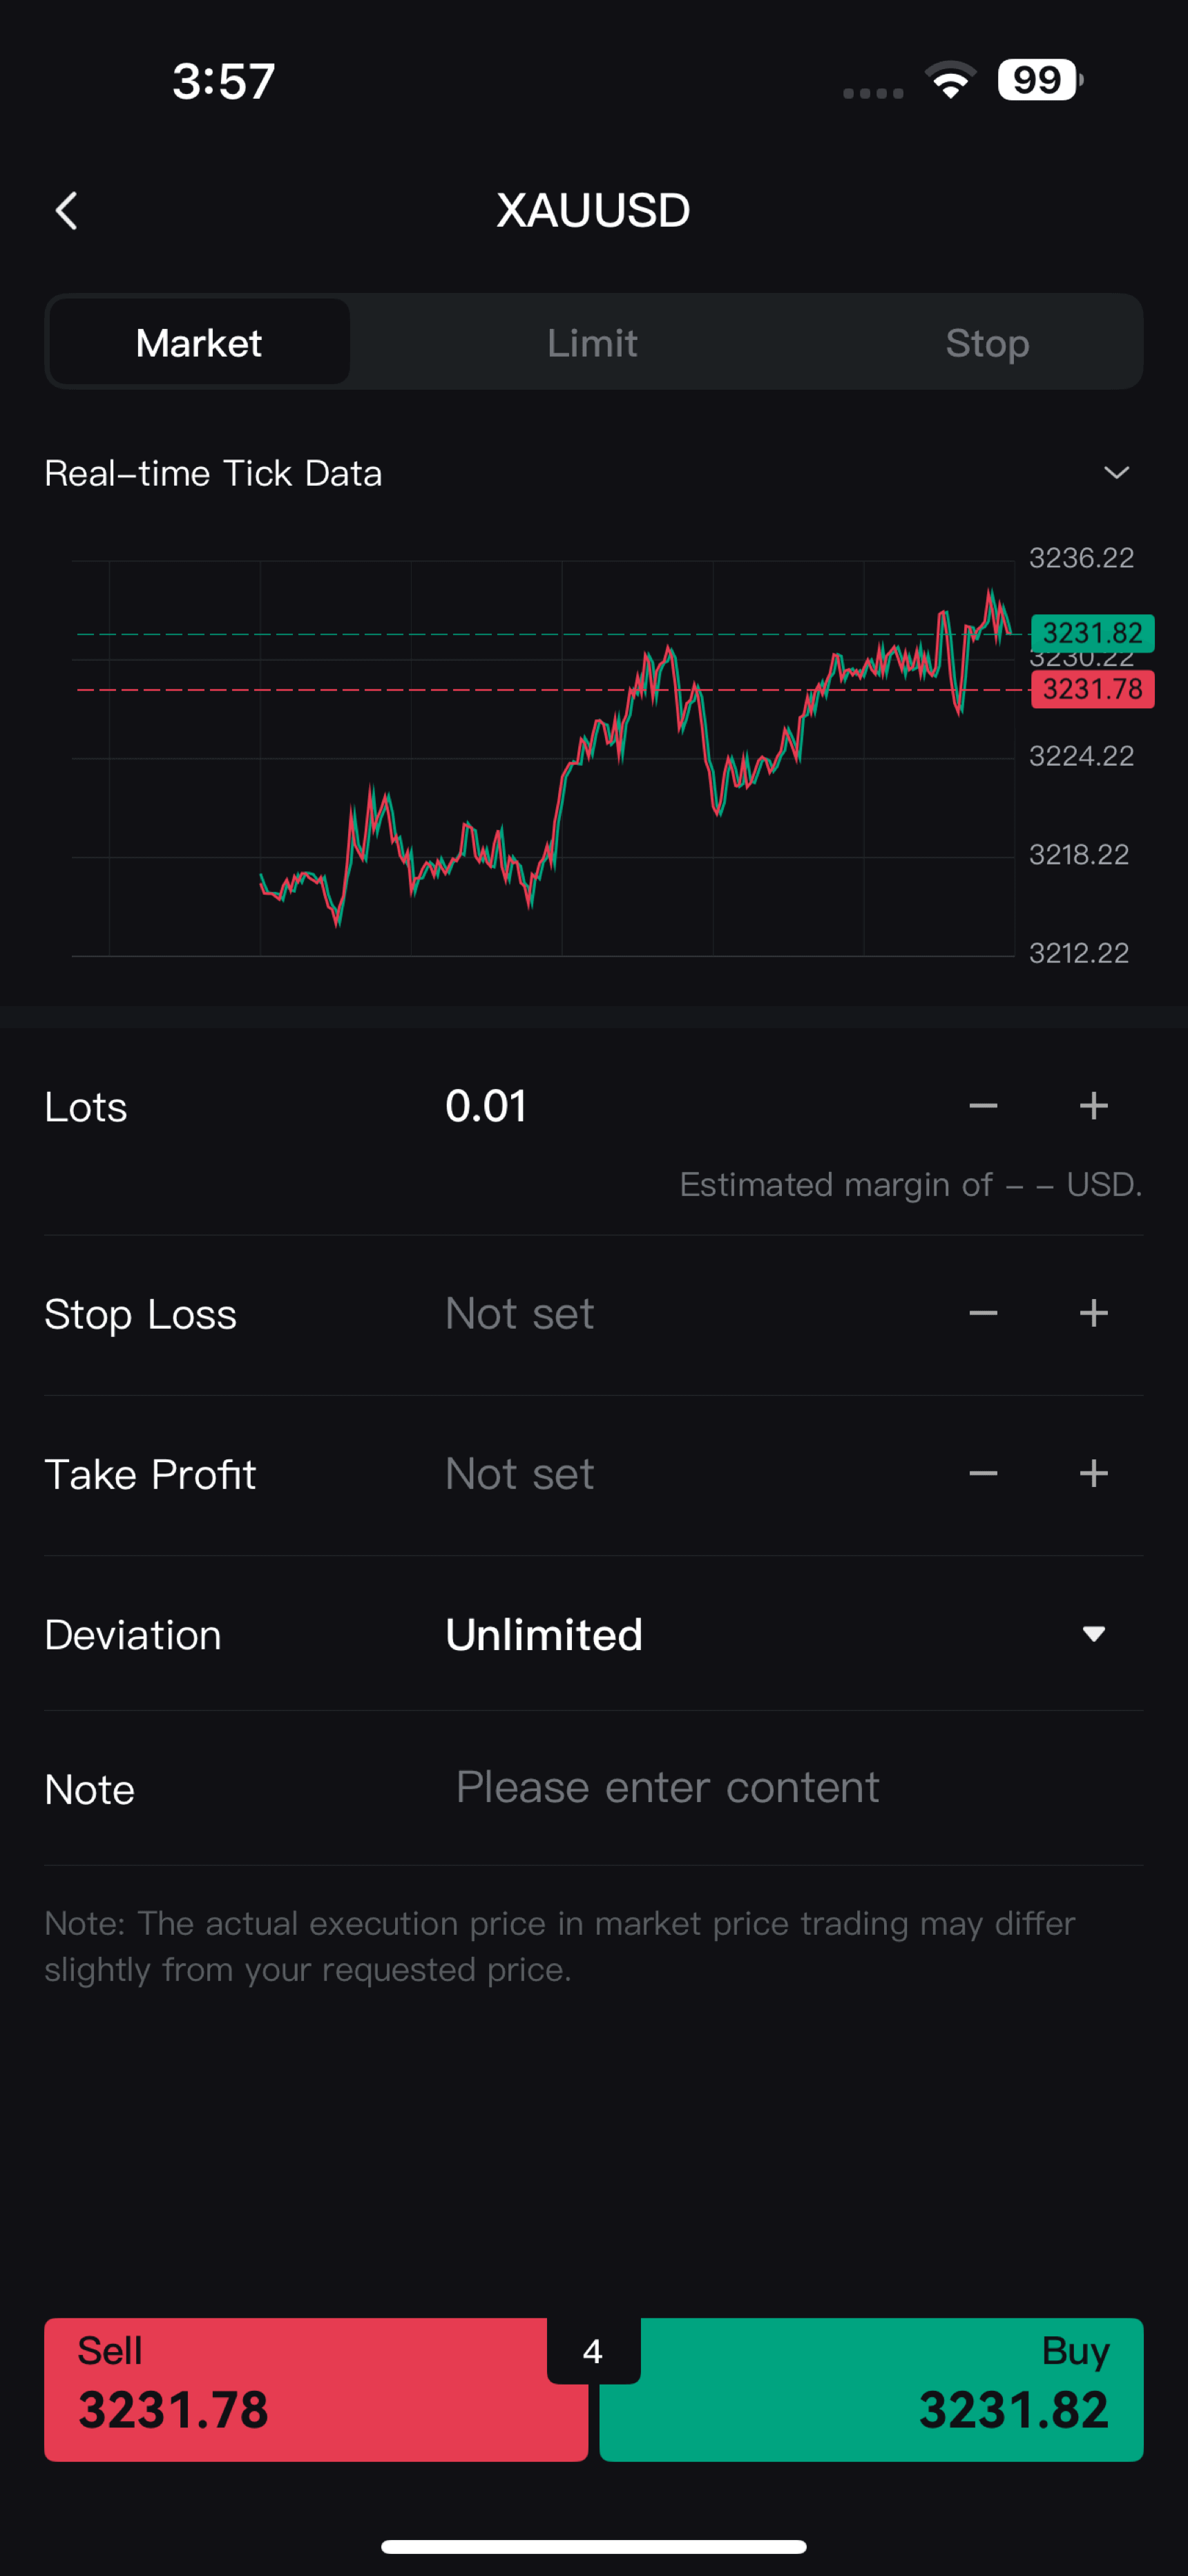Screen dimensions: 1188x2576
Task: Enter text in the Note field
Action: 667,1787
